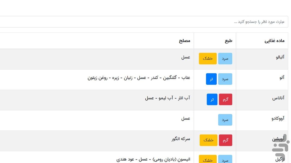Click the yellow خشک badge on the آلبالو row
The width and height of the screenshot is (291, 163).
[208, 58]
